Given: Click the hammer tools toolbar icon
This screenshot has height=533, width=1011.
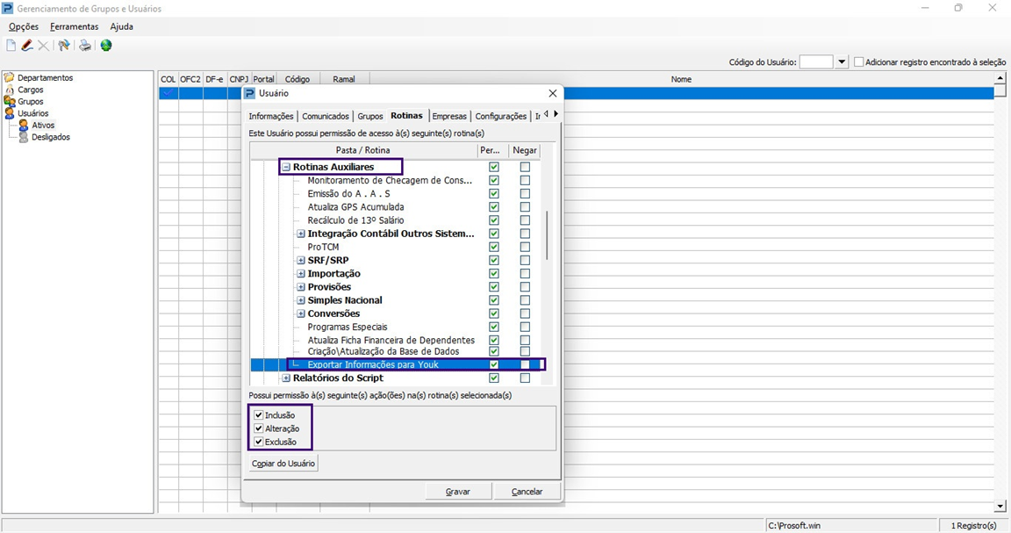Looking at the screenshot, I should [64, 46].
